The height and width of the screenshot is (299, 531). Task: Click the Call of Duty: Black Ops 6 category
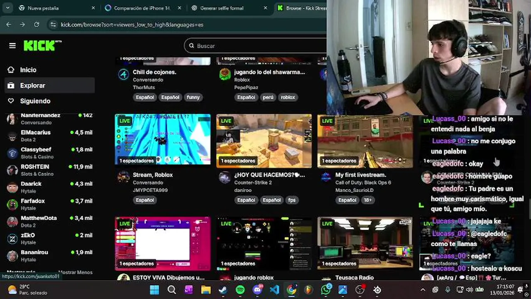[x=363, y=183]
